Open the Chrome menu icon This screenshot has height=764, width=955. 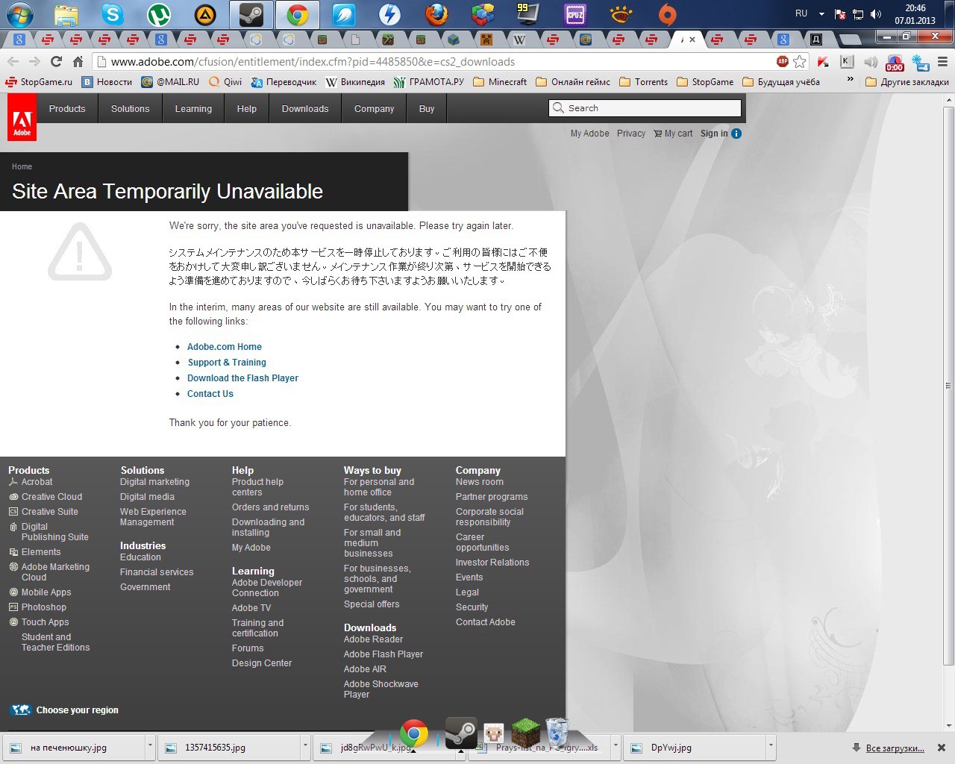coord(942,62)
